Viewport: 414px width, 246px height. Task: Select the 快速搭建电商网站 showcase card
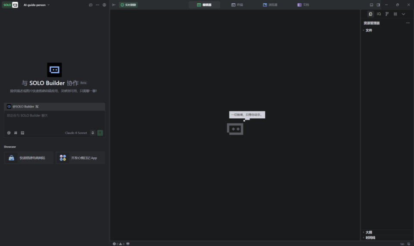pos(29,158)
